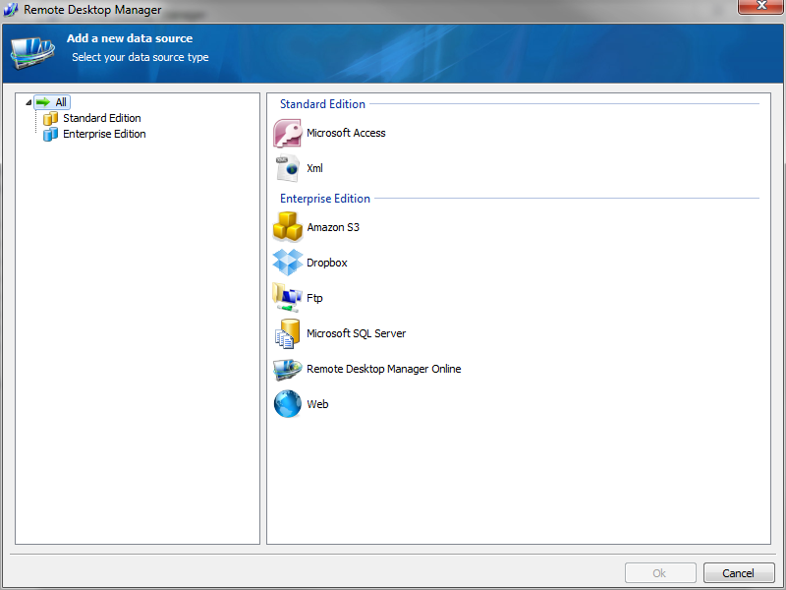Close the Remote Desktop Manager dialog
The image size is (786, 590).
point(760,6)
